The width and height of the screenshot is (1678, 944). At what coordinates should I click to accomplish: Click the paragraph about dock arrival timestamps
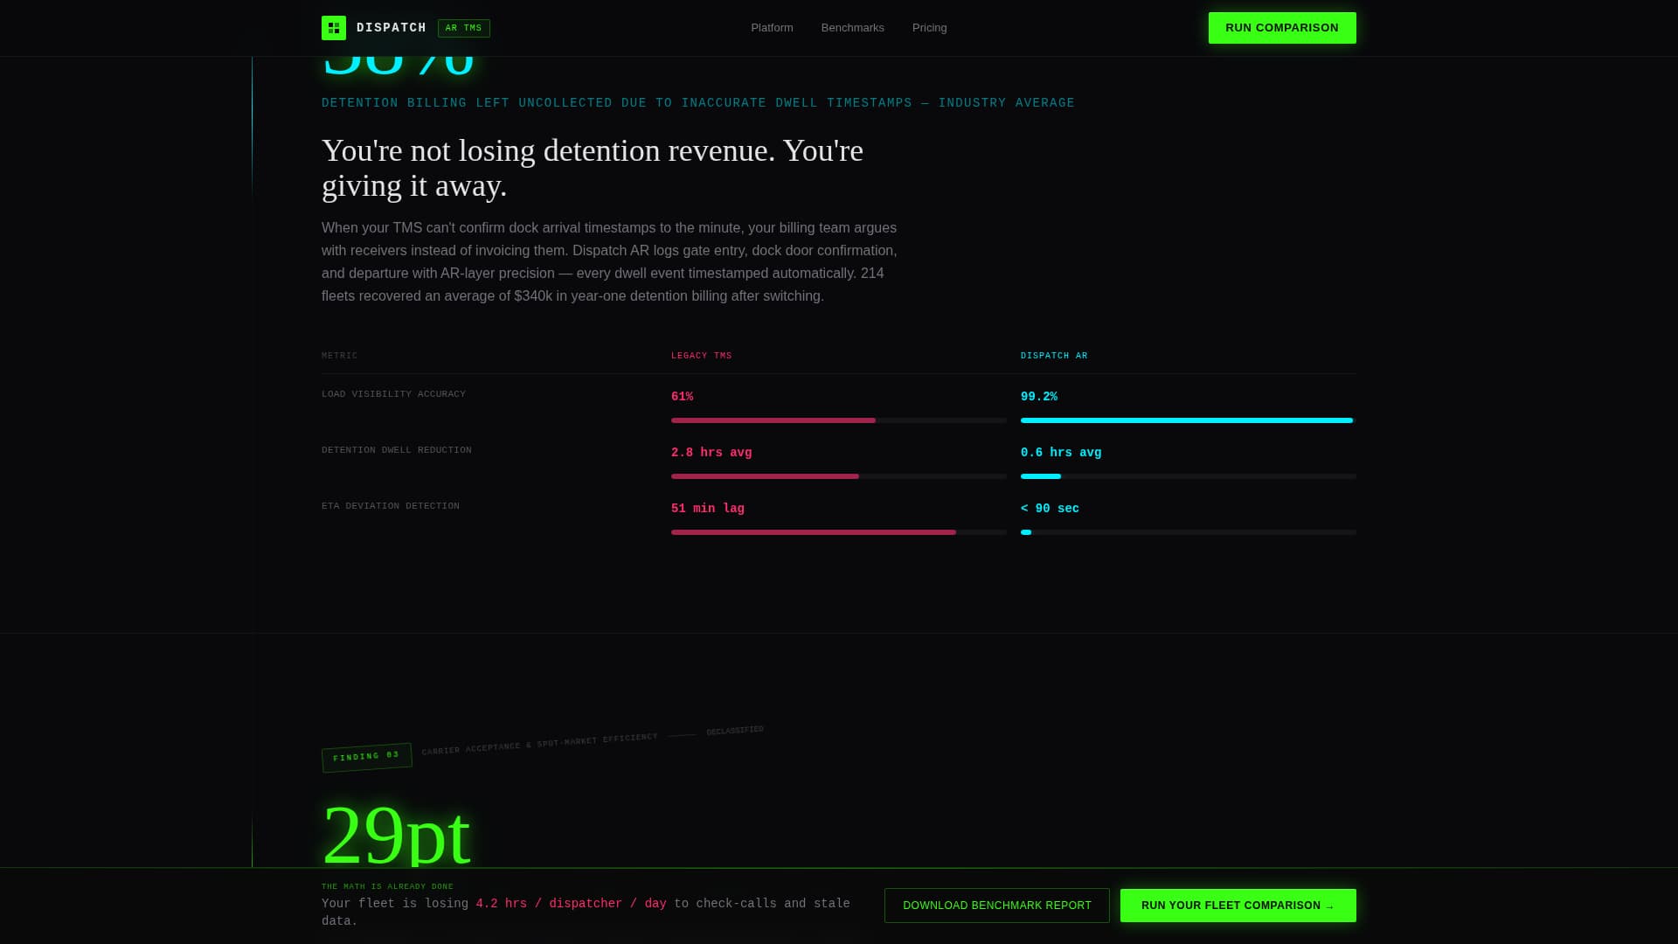tap(609, 262)
